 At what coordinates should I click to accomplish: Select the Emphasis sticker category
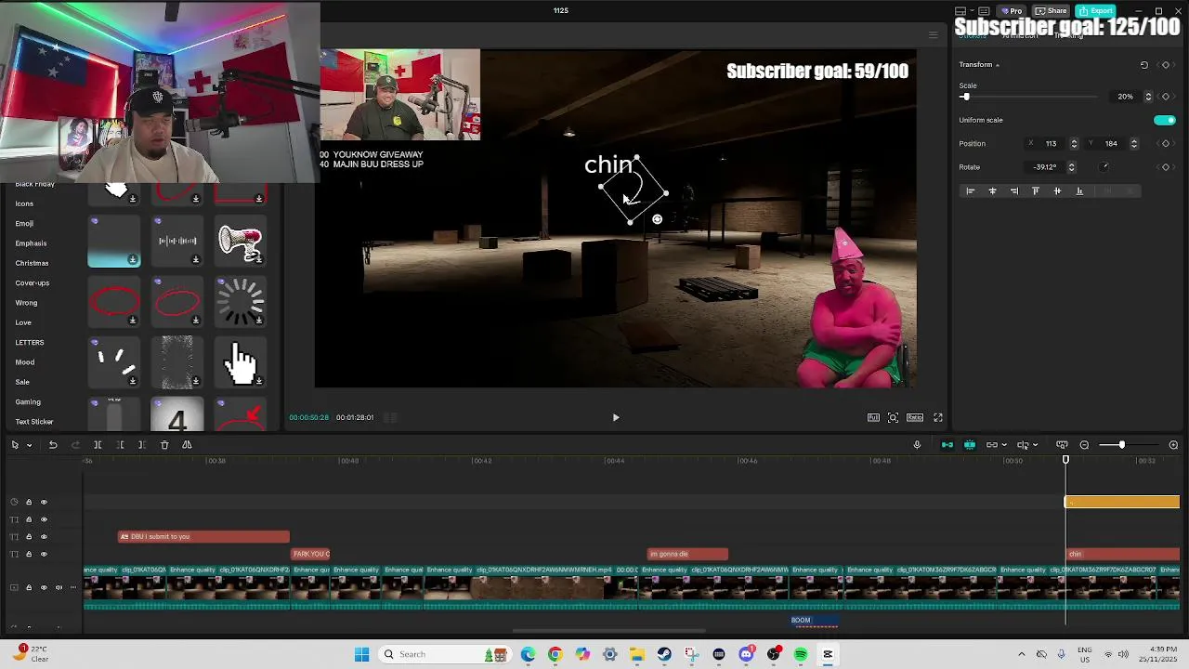tap(31, 243)
